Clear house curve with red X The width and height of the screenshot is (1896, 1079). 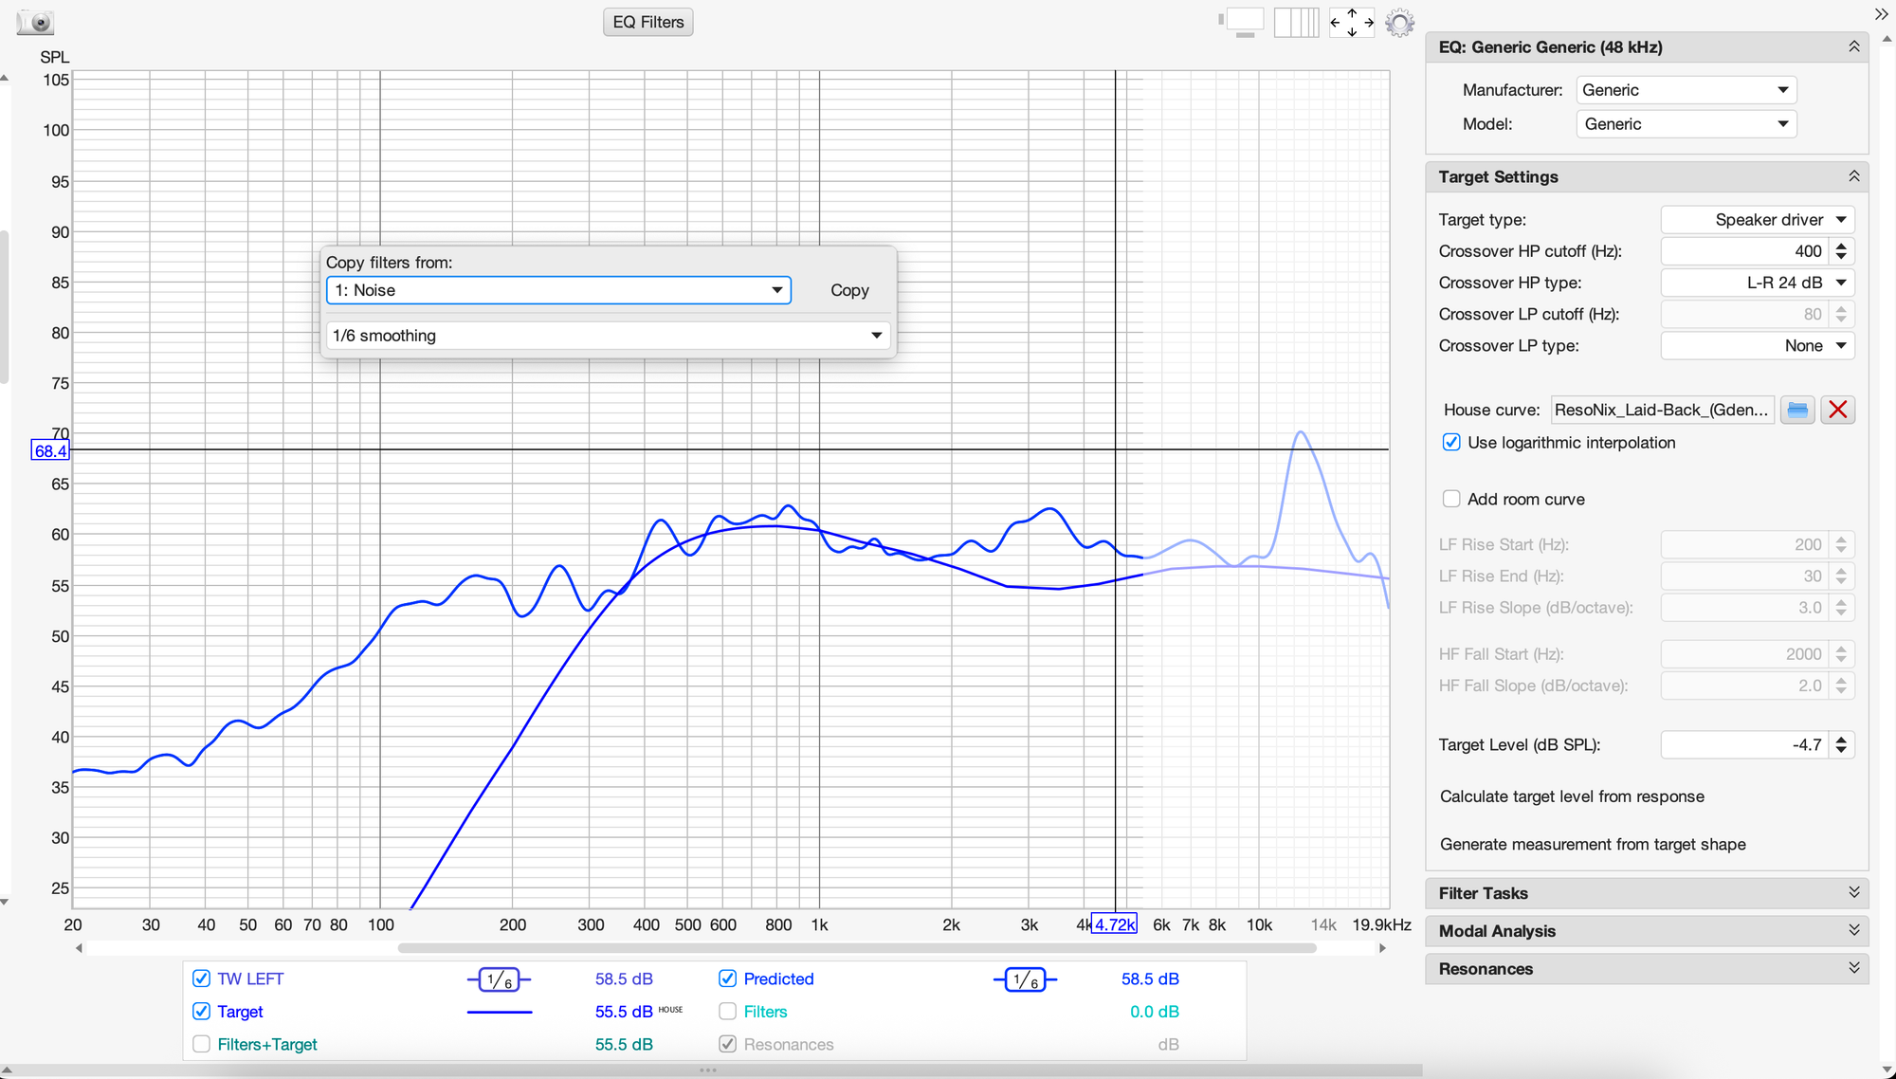click(1837, 410)
